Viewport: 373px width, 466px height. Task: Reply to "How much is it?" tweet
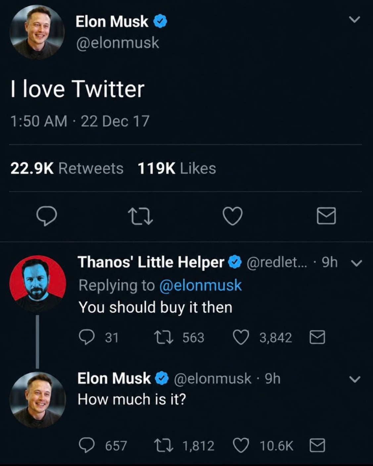(87, 445)
